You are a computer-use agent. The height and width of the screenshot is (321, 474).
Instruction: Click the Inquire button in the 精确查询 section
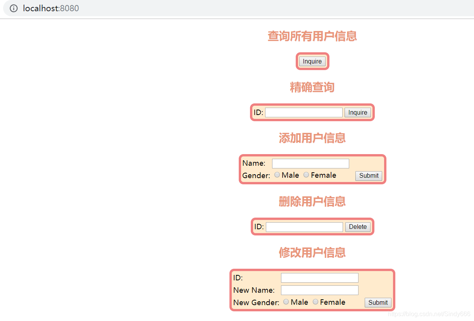[x=357, y=112]
